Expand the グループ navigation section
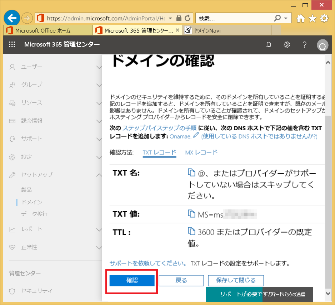This screenshot has width=335, height=305. click(x=99, y=85)
